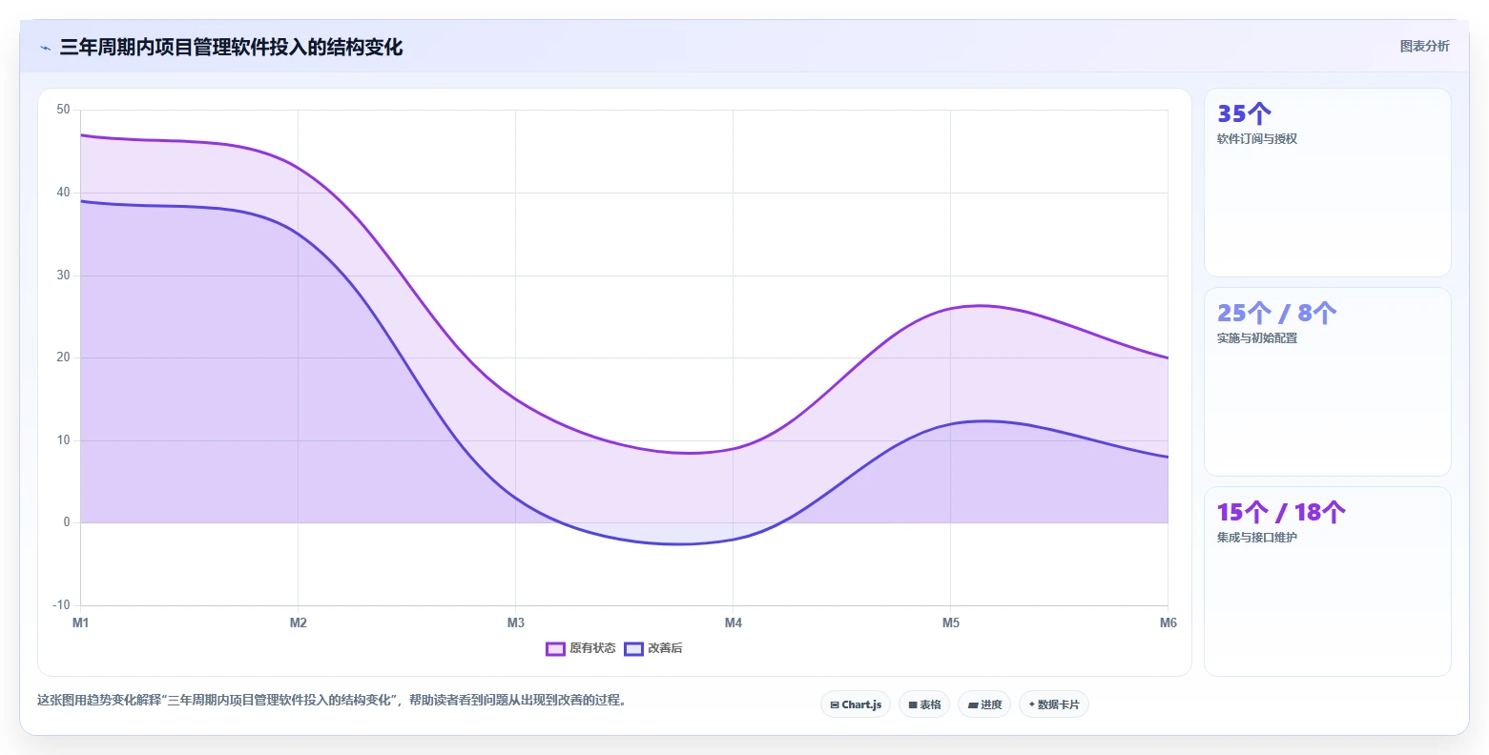
Task: Click the 实施与初始配置 card caption
Action: tap(1257, 338)
